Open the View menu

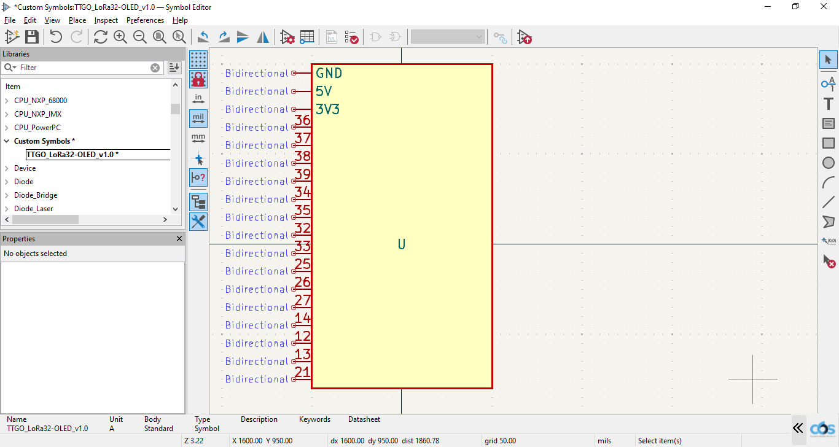click(52, 20)
